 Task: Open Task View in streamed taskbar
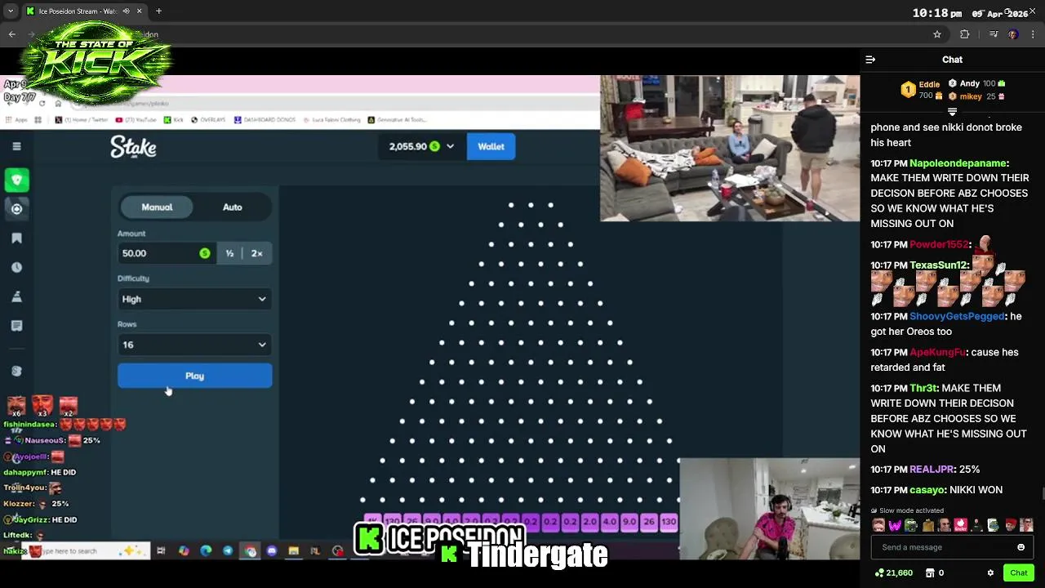point(161,551)
